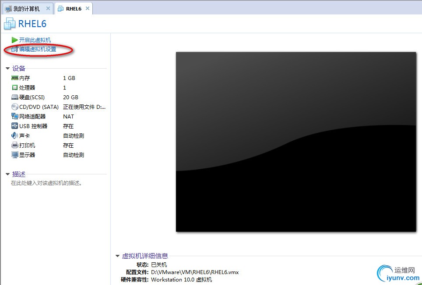Click the RHEL6.vmx config file path
422x285 pixels.
[x=195, y=272]
